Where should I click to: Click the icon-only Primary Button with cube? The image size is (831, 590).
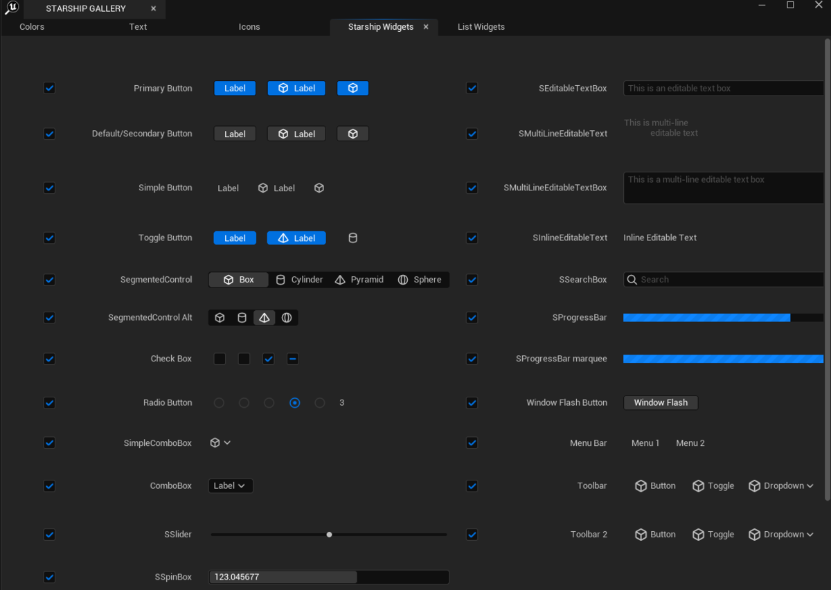pyautogui.click(x=352, y=88)
